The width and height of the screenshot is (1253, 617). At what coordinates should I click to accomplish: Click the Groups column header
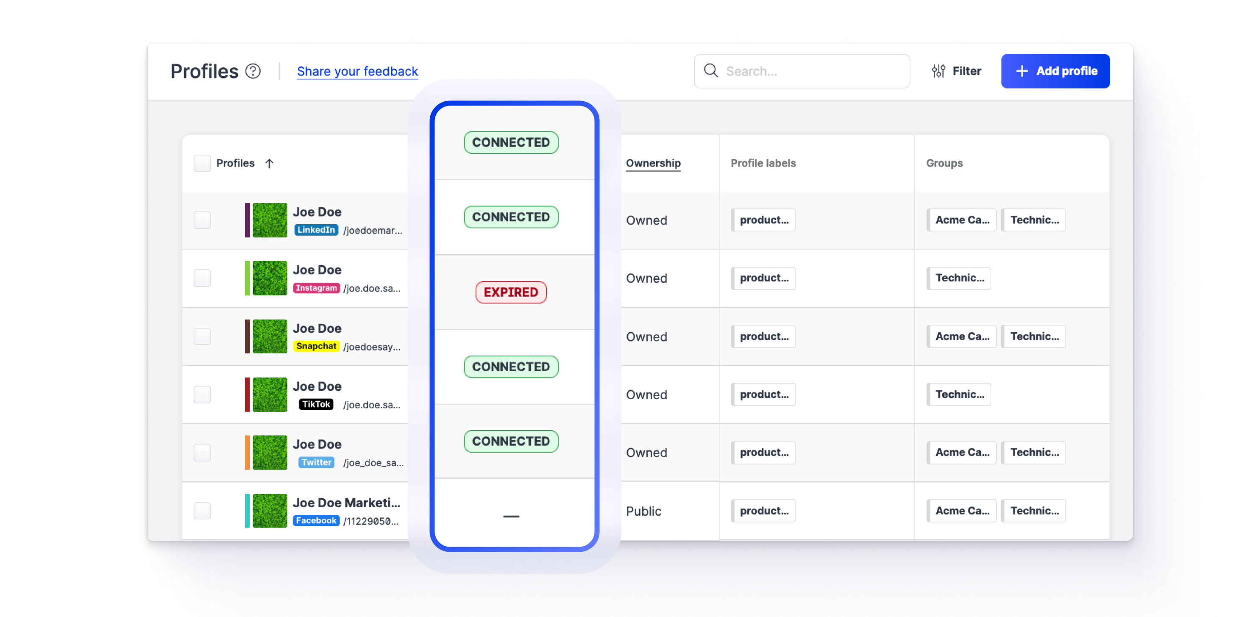[x=944, y=164]
